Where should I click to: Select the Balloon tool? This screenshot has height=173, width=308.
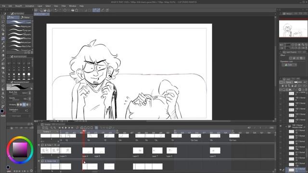[3, 102]
